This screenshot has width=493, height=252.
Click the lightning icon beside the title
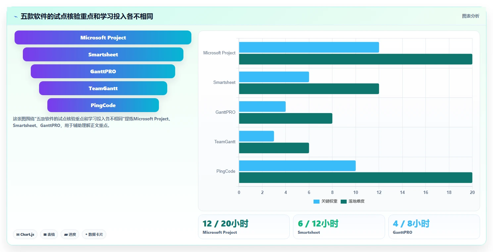[x=16, y=17]
